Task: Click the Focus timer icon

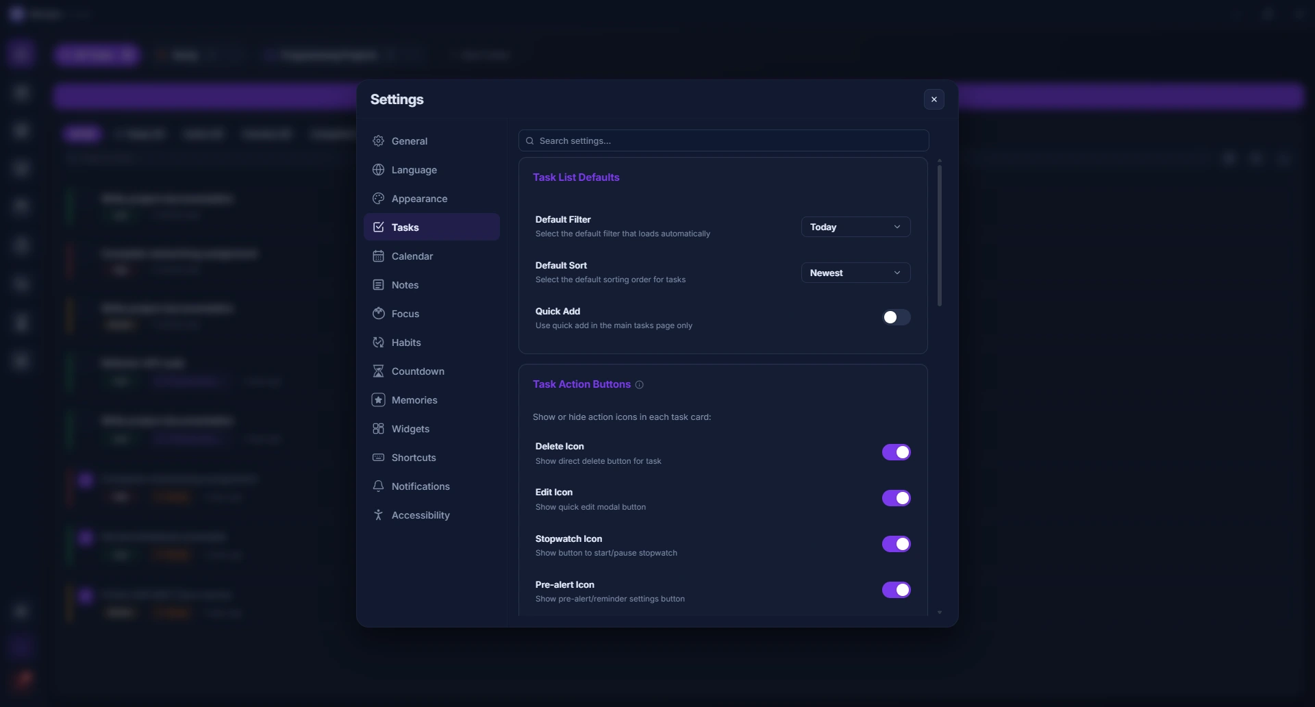Action: tap(378, 314)
